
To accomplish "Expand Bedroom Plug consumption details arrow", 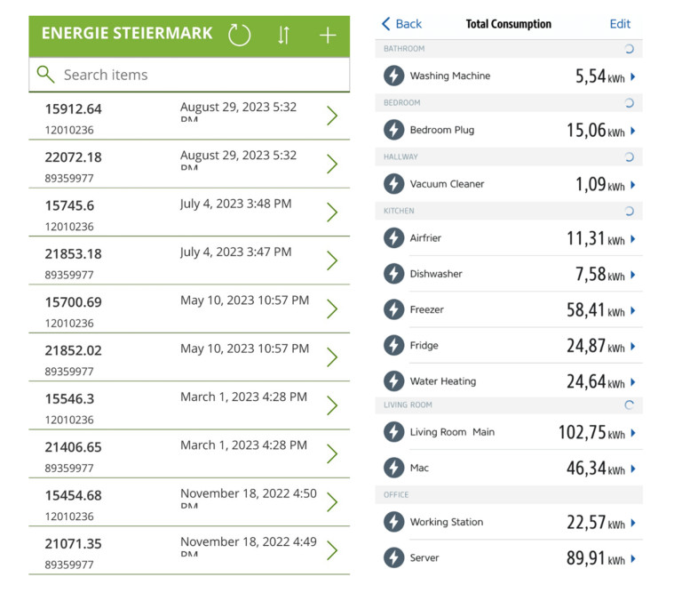I will click(x=633, y=132).
